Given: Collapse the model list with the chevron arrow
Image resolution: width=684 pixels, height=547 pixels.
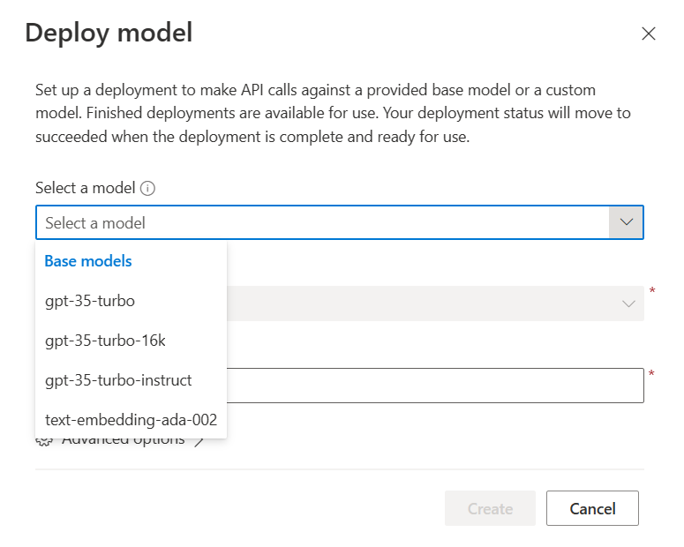Looking at the screenshot, I should pos(627,222).
